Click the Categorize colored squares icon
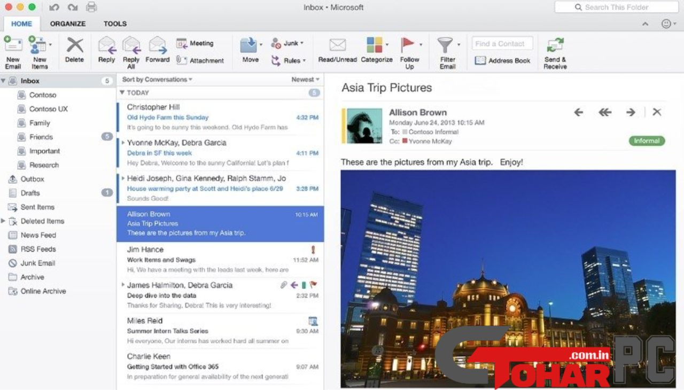Screen dimensions: 684x390 pos(375,45)
